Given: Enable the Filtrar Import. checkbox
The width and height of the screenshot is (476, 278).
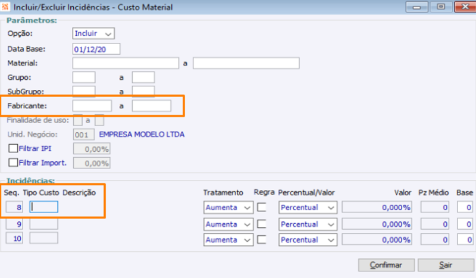Looking at the screenshot, I should pyautogui.click(x=13, y=163).
